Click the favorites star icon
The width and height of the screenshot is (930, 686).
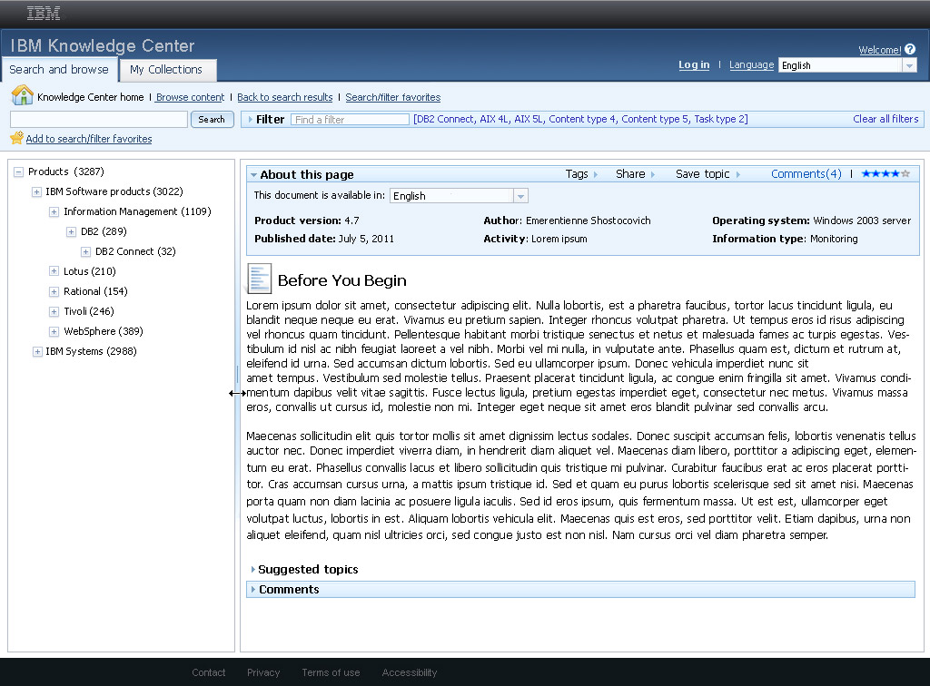coord(16,139)
